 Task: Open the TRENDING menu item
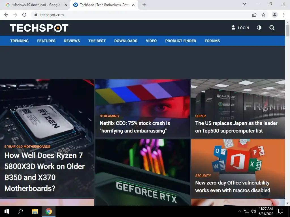[x=20, y=41]
